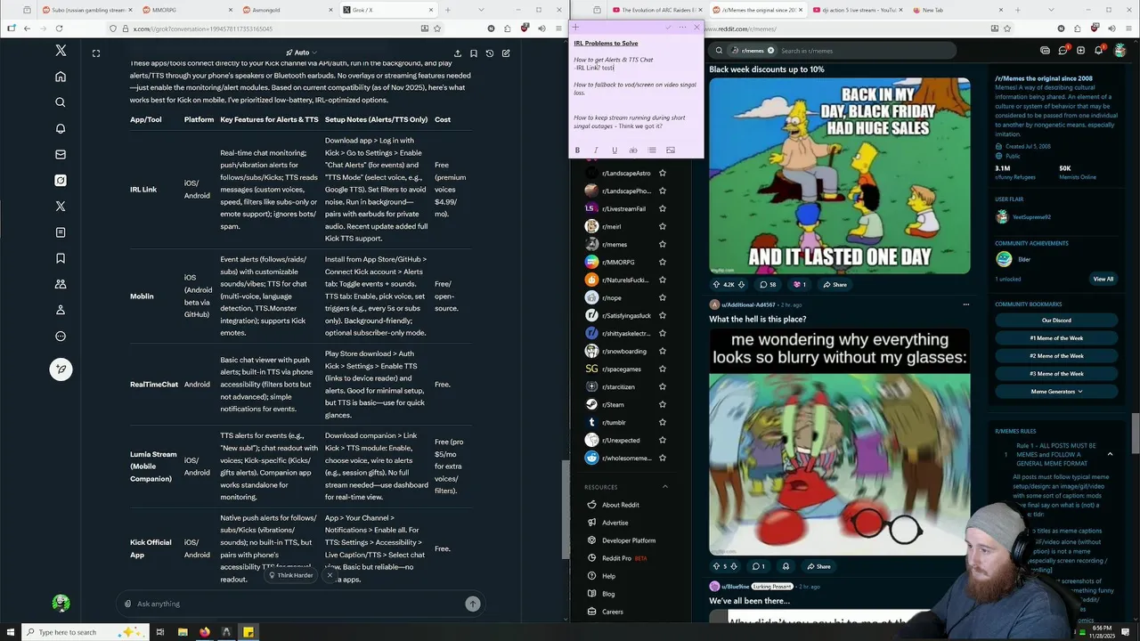1140x641 pixels.
Task: Favorite r/meirl with star
Action: coord(662,226)
